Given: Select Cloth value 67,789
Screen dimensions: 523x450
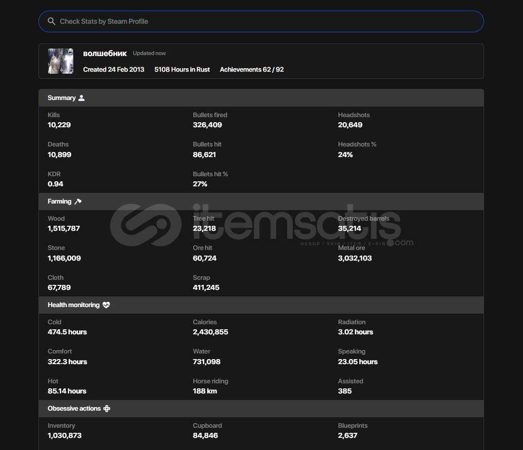Looking at the screenshot, I should (x=59, y=287).
